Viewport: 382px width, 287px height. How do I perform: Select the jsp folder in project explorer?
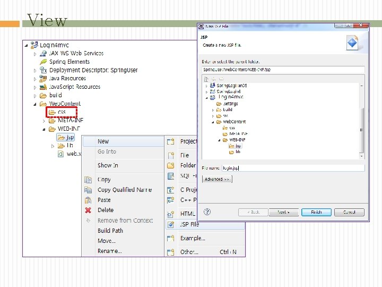[x=66, y=138]
